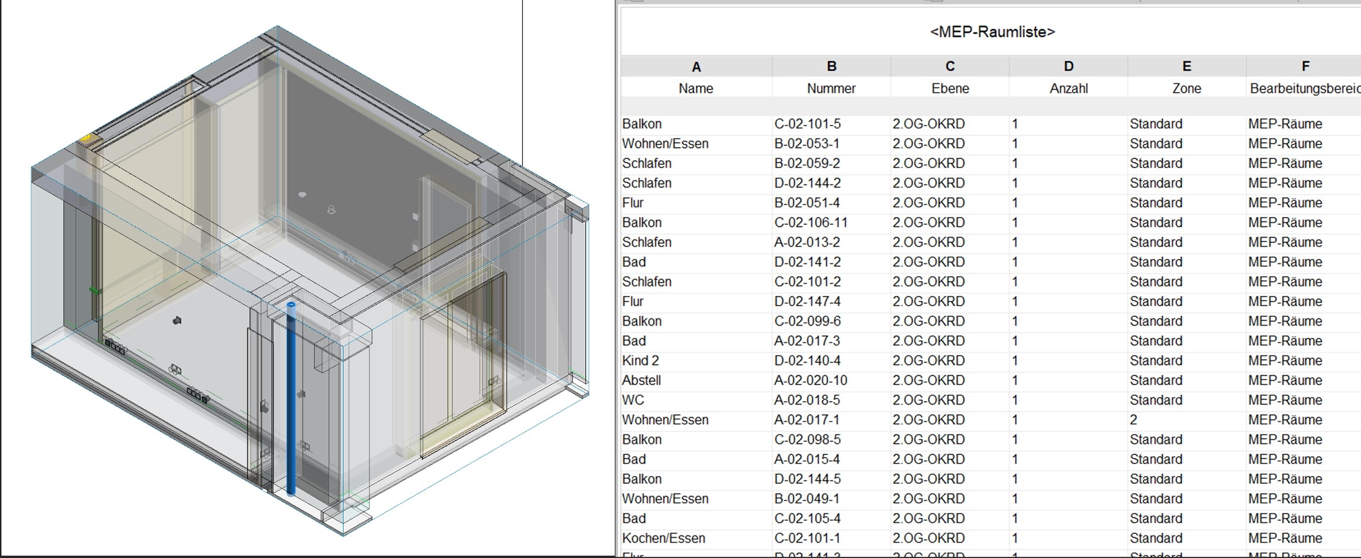Select column header A
The image size is (1361, 558).
(696, 67)
